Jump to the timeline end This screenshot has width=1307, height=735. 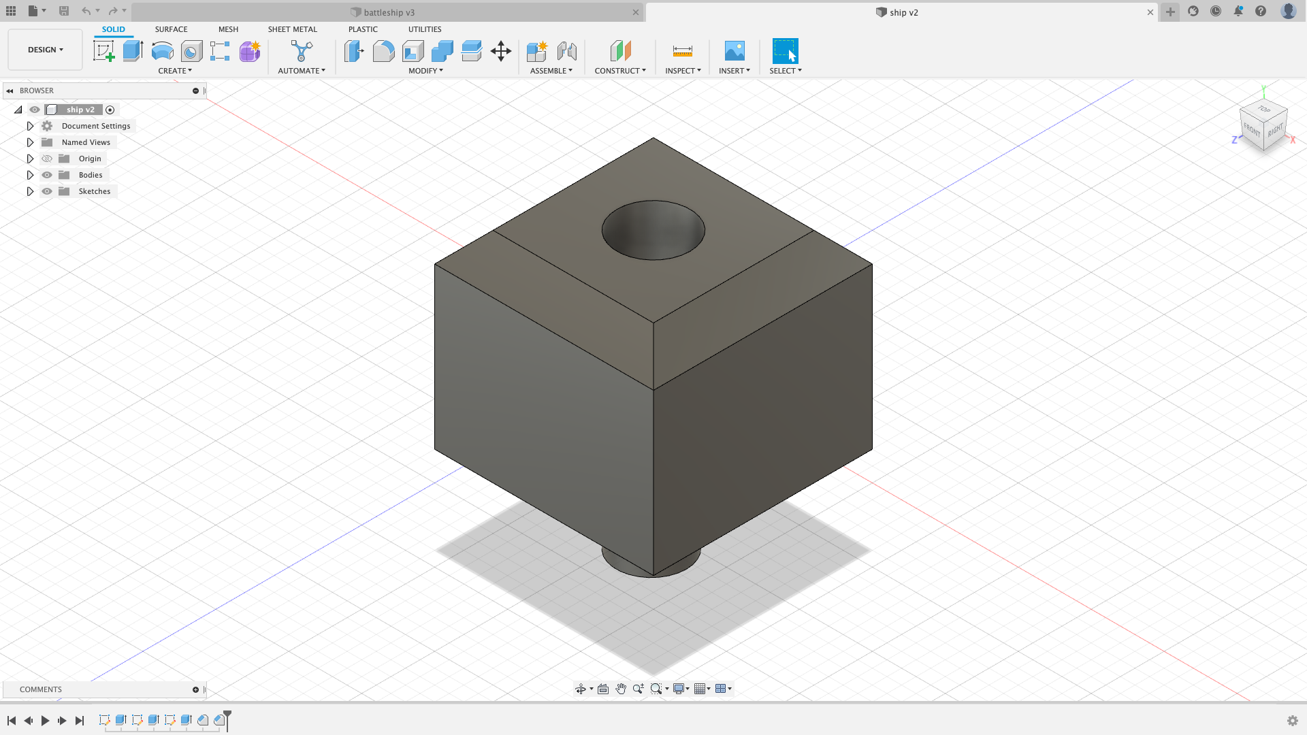click(80, 721)
